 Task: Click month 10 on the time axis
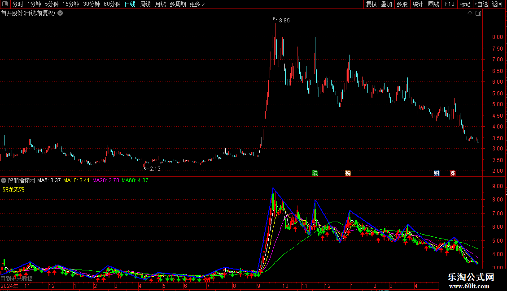(x=285, y=286)
